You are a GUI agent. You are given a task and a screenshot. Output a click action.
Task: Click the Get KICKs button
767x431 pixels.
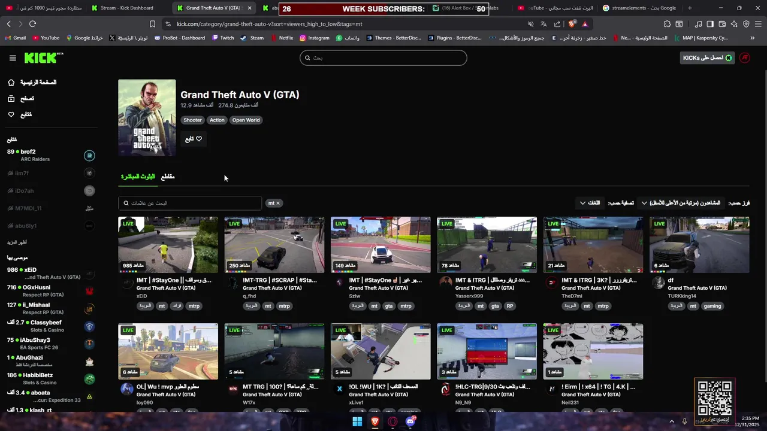[x=706, y=58]
